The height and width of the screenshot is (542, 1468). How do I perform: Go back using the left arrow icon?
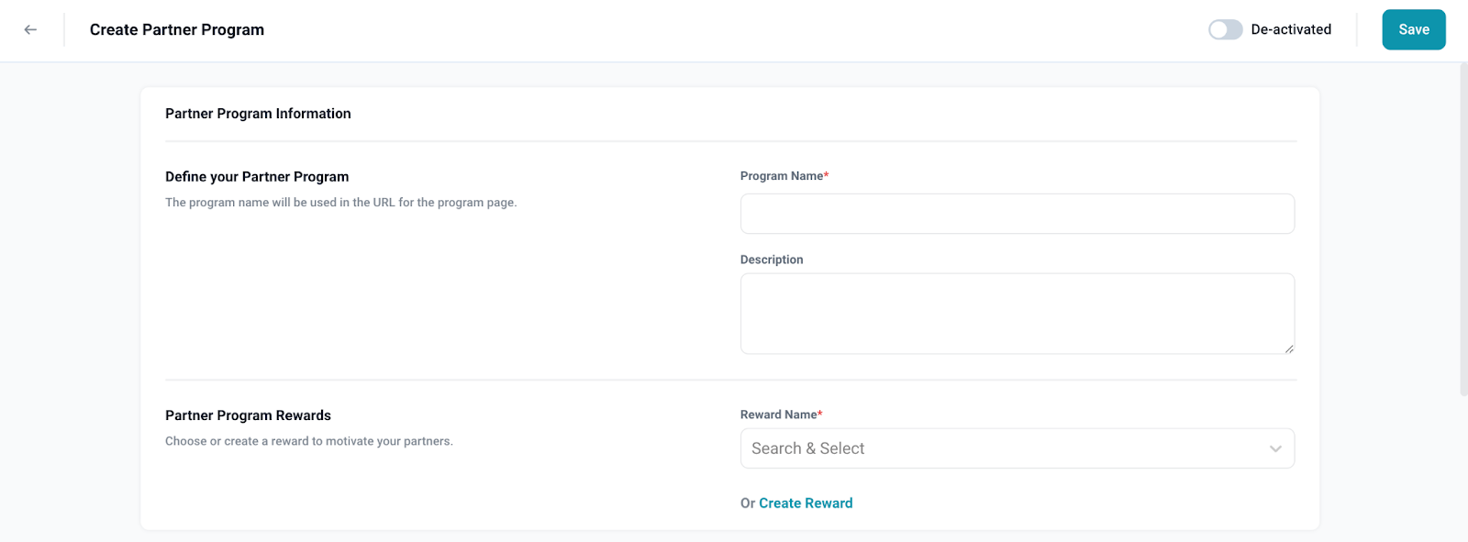[x=30, y=29]
